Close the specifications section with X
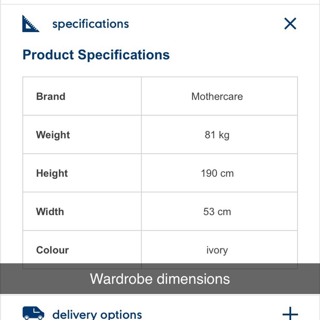This screenshot has width=320, height=320. coord(290,24)
